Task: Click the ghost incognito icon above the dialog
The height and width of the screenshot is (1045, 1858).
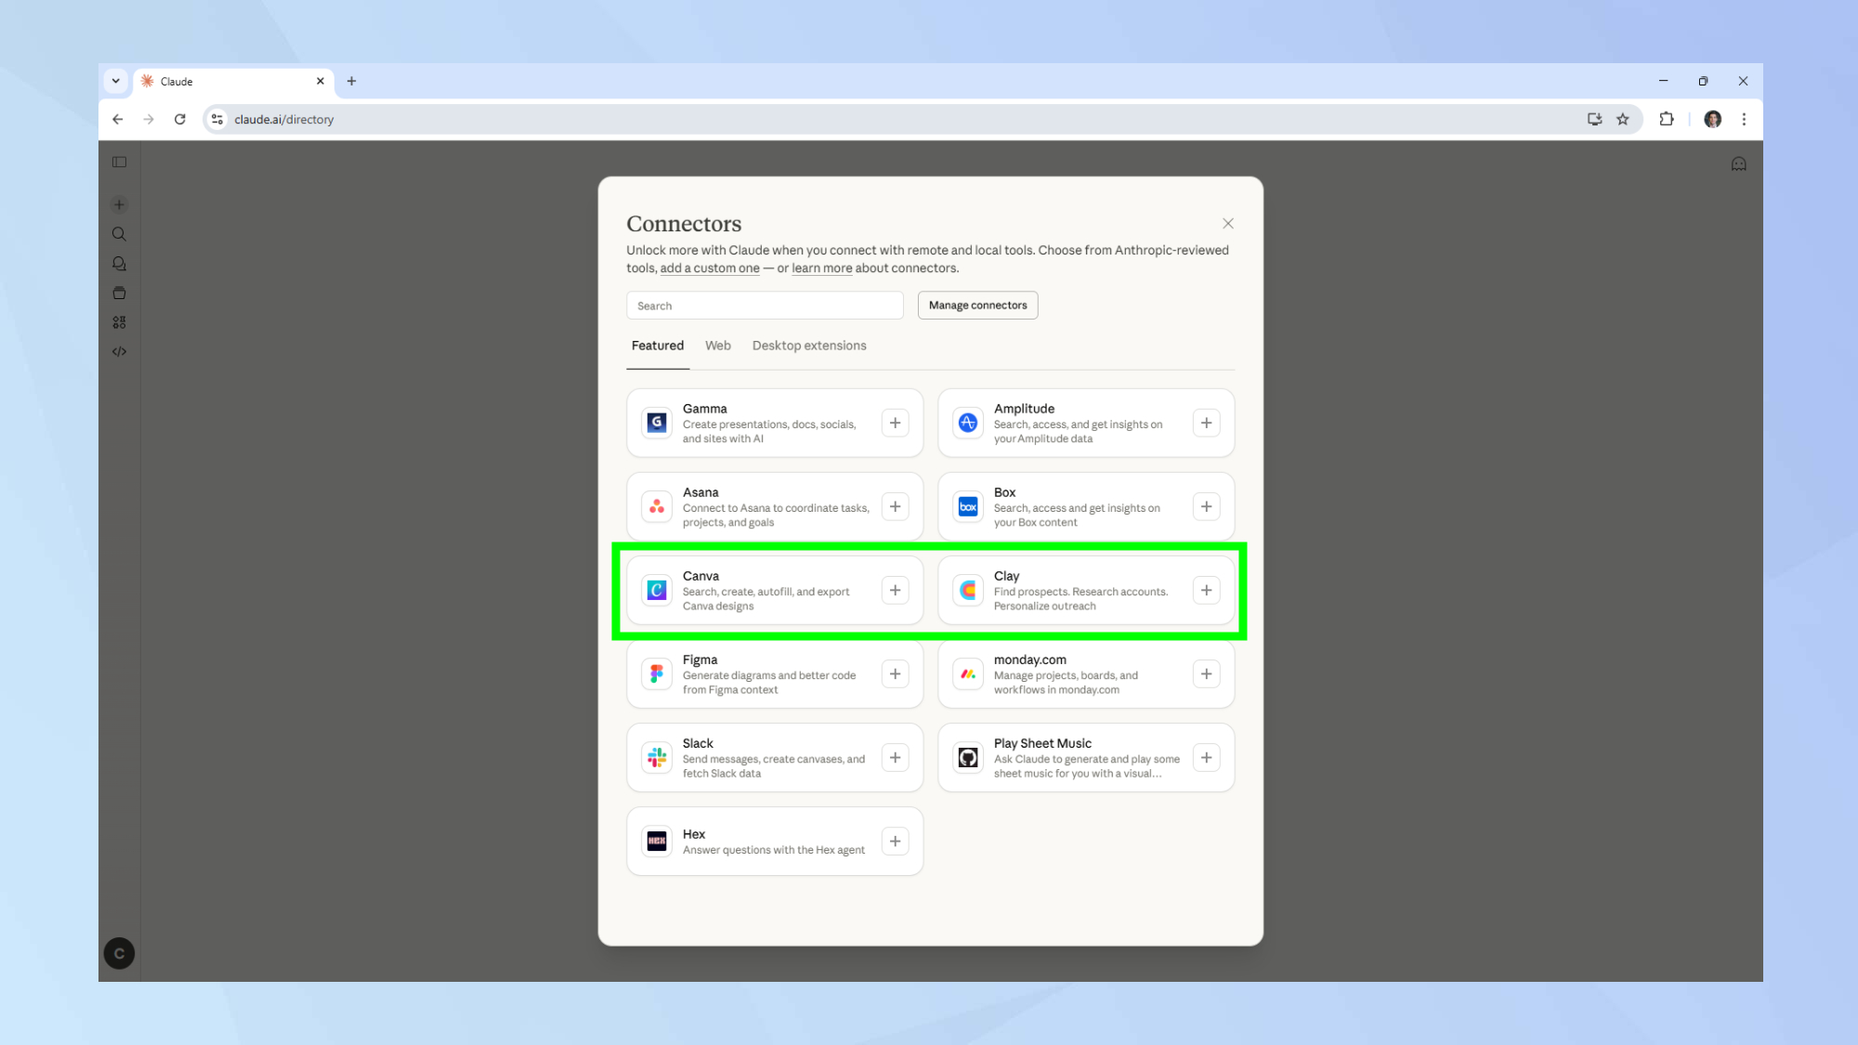Action: pyautogui.click(x=1738, y=163)
